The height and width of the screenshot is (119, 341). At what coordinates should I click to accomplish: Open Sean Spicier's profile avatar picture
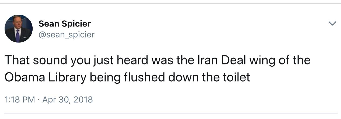coord(19,29)
